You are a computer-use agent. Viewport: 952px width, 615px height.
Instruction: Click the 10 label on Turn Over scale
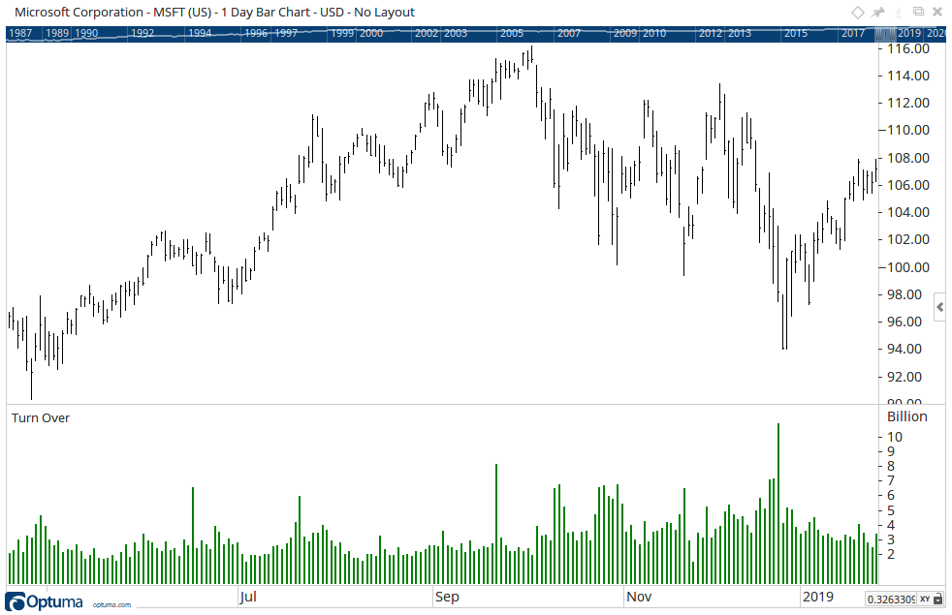point(895,437)
